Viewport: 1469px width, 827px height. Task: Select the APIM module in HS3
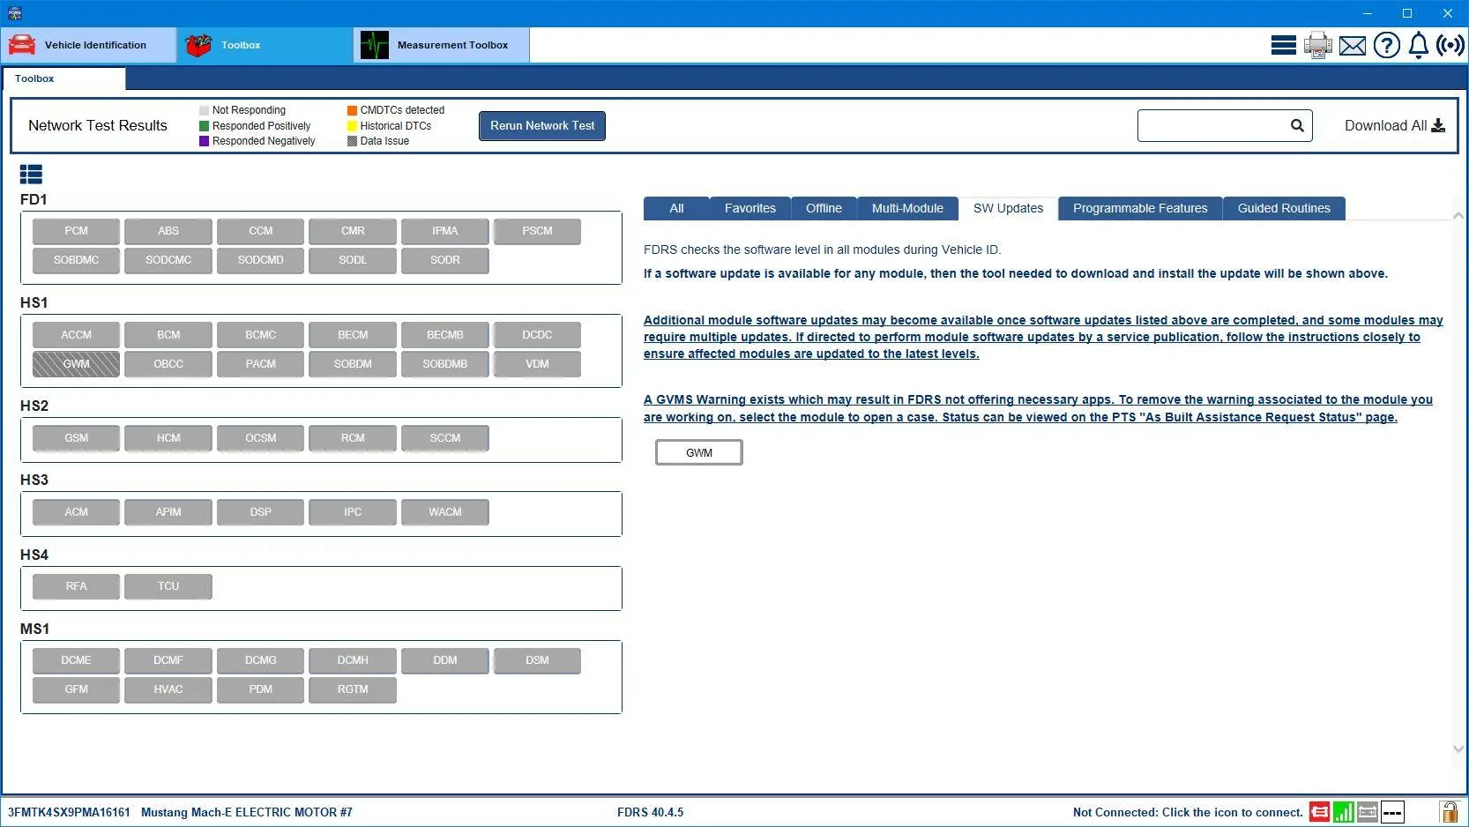[168, 512]
